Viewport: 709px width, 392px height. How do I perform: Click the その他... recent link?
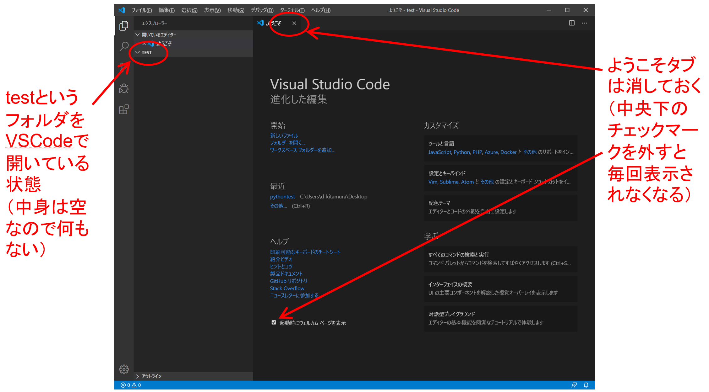pyautogui.click(x=278, y=206)
